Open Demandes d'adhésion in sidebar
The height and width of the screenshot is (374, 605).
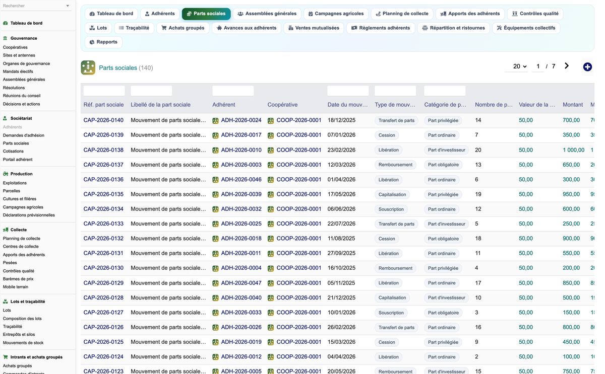coord(24,135)
